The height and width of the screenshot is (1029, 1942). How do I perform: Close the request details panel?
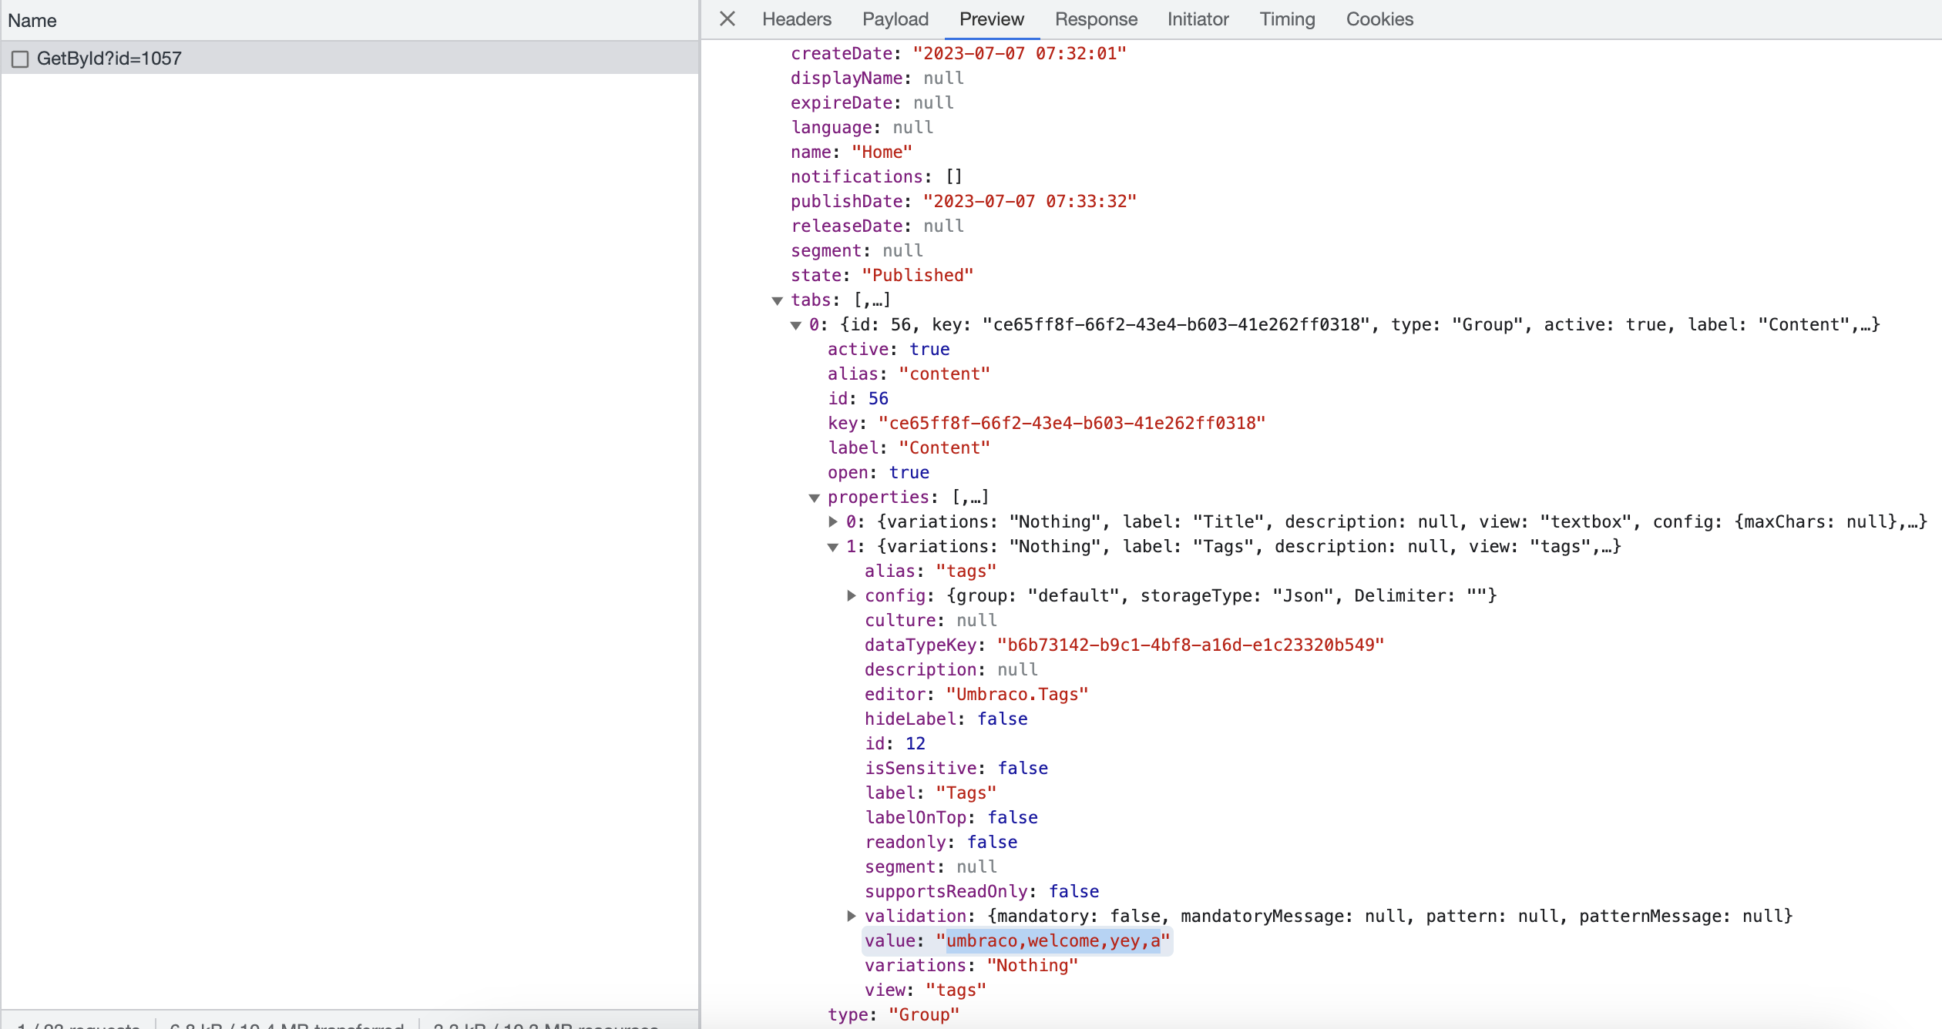tap(727, 19)
